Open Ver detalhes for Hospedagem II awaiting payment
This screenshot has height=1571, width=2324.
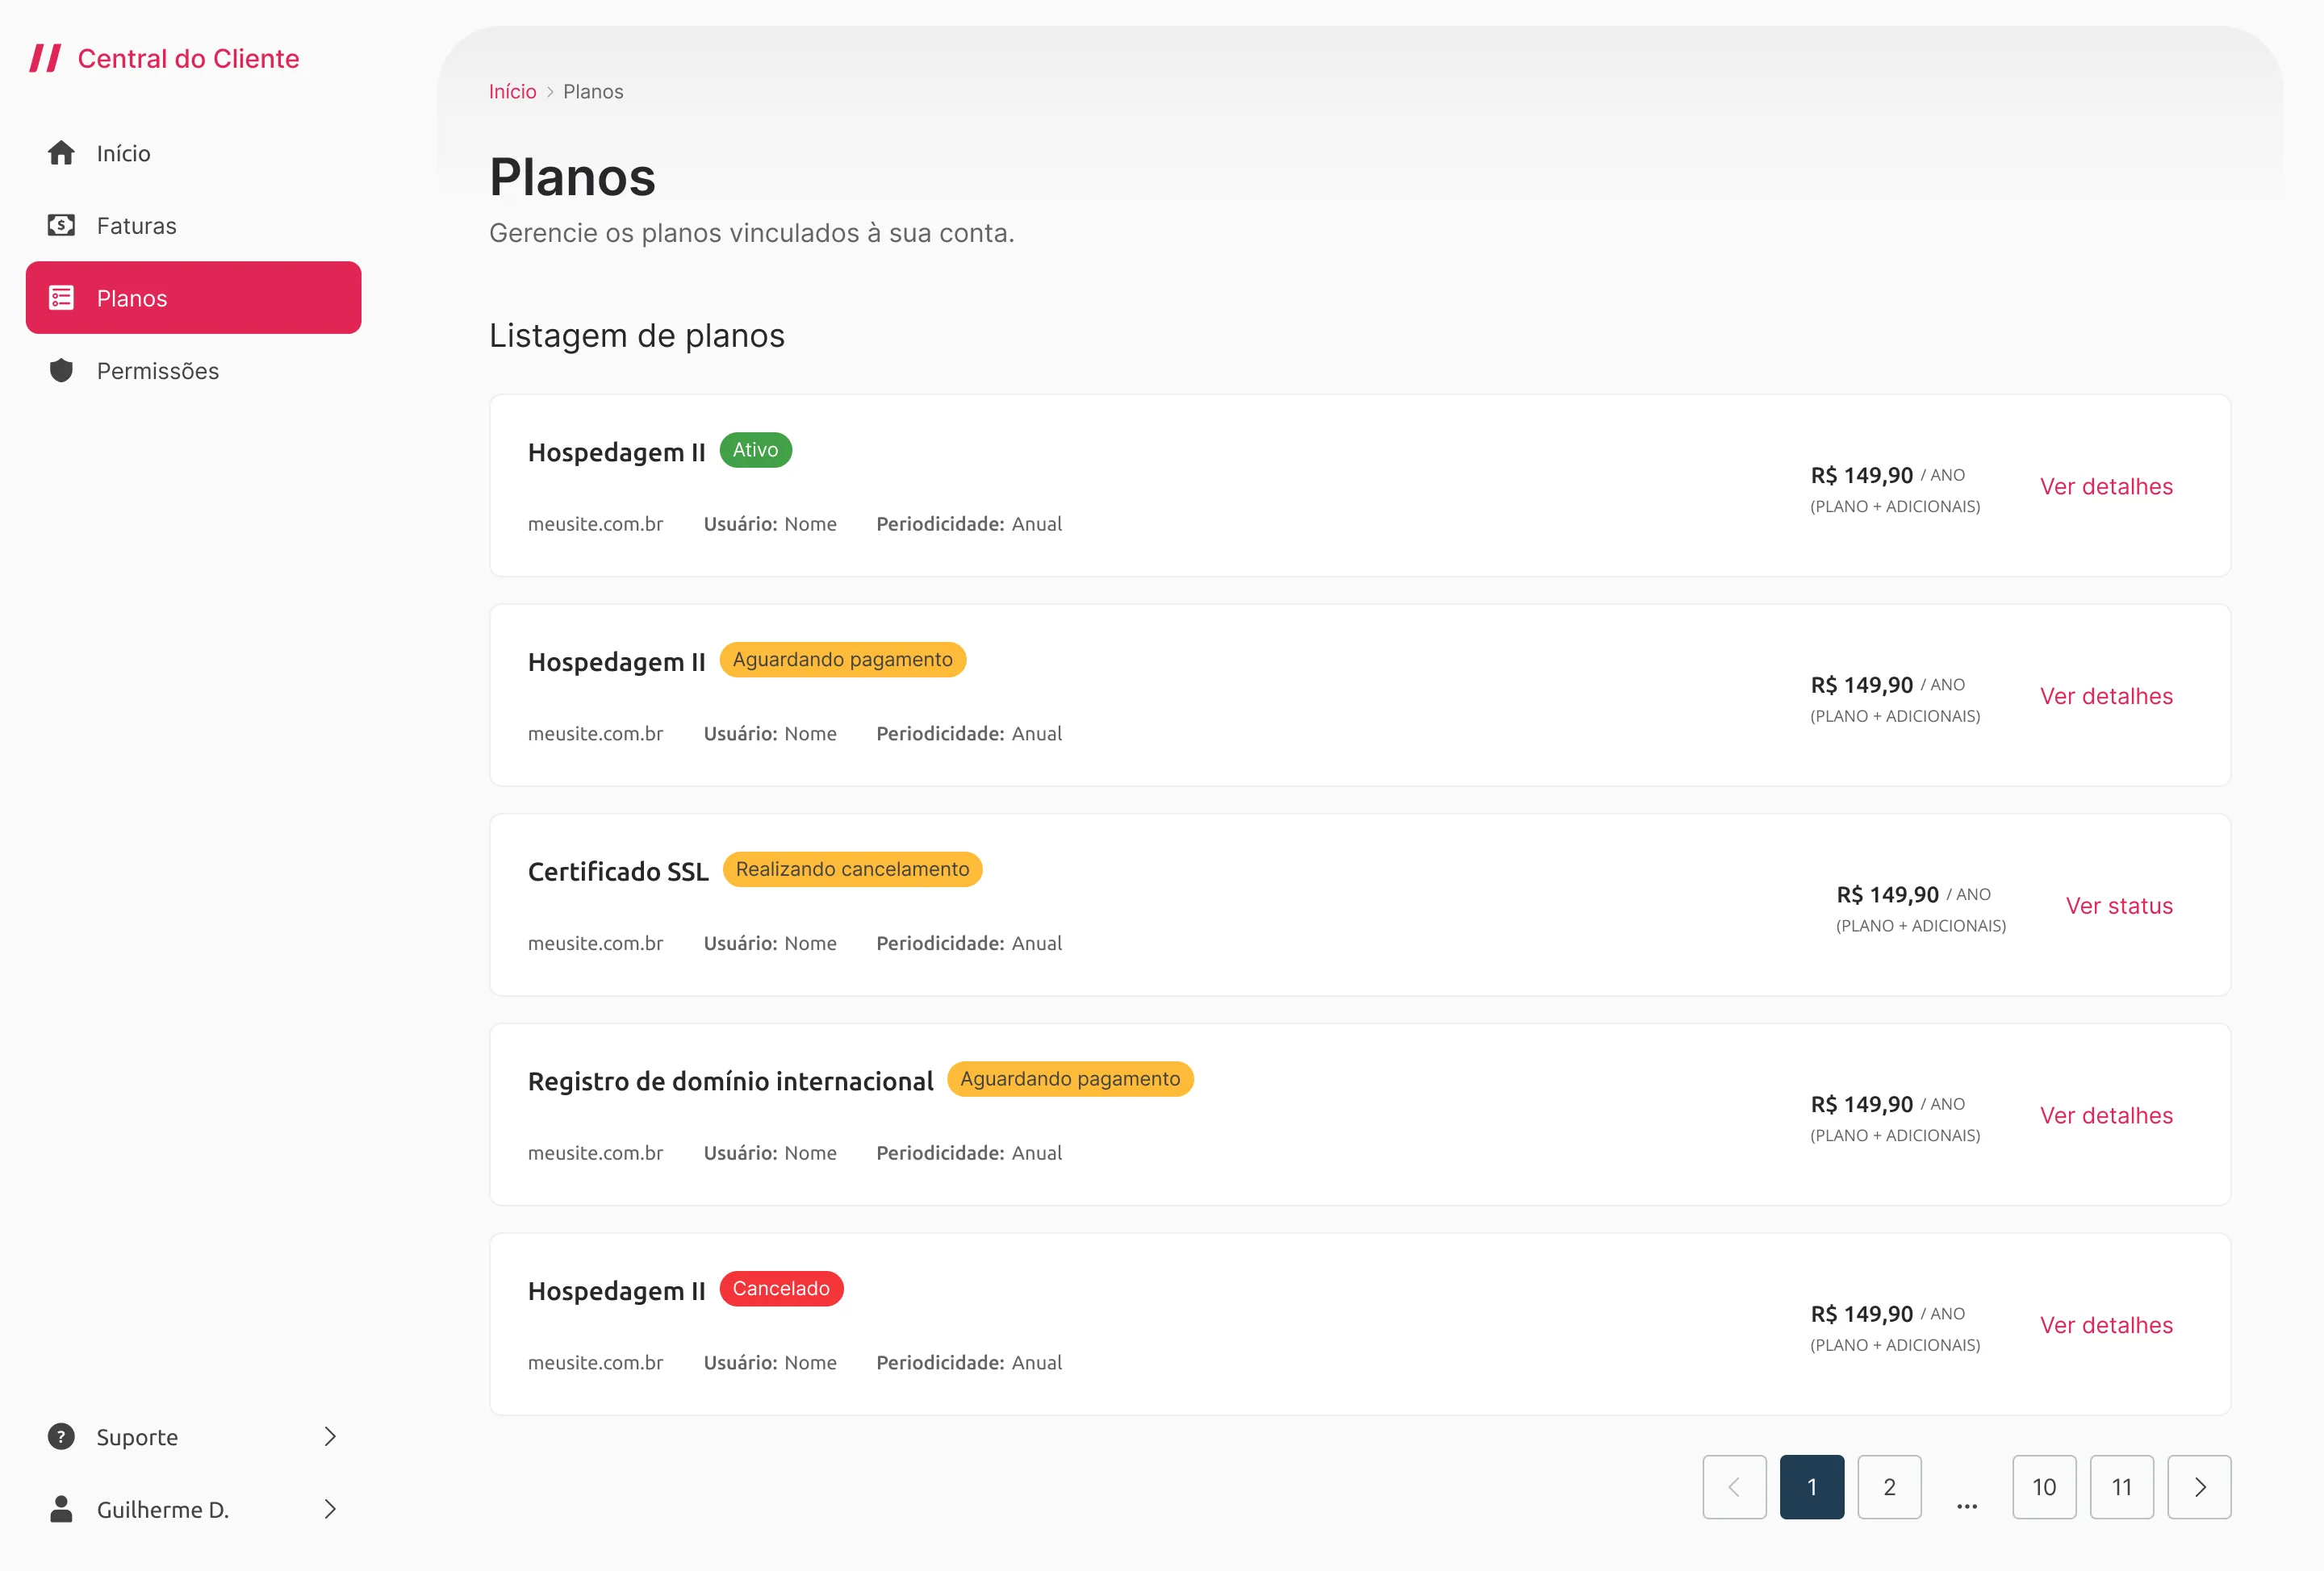tap(2106, 695)
